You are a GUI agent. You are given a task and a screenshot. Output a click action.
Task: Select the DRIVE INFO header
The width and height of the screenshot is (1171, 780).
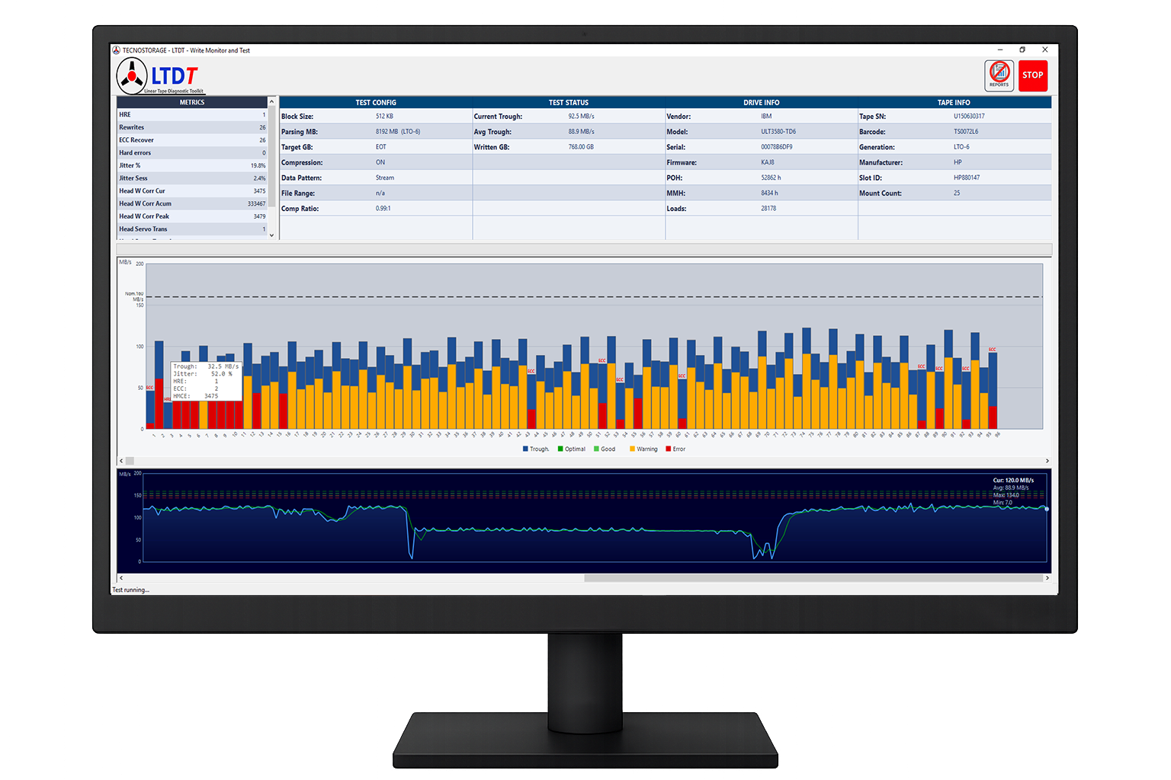pos(762,102)
